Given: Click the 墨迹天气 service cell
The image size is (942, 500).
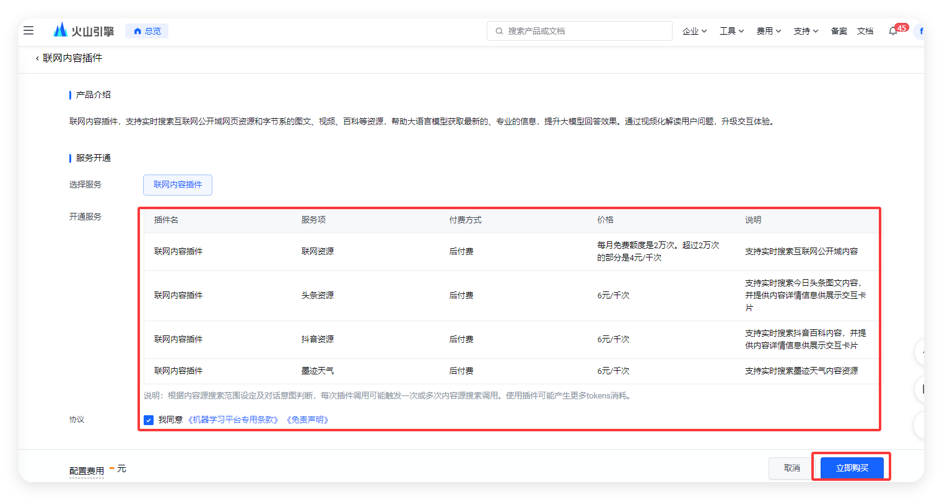Looking at the screenshot, I should (x=318, y=371).
